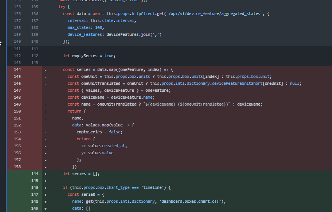Click 'x: value.created_at' in removed code
Image resolution: width=332 pixels, height=212 pixels.
point(104,146)
